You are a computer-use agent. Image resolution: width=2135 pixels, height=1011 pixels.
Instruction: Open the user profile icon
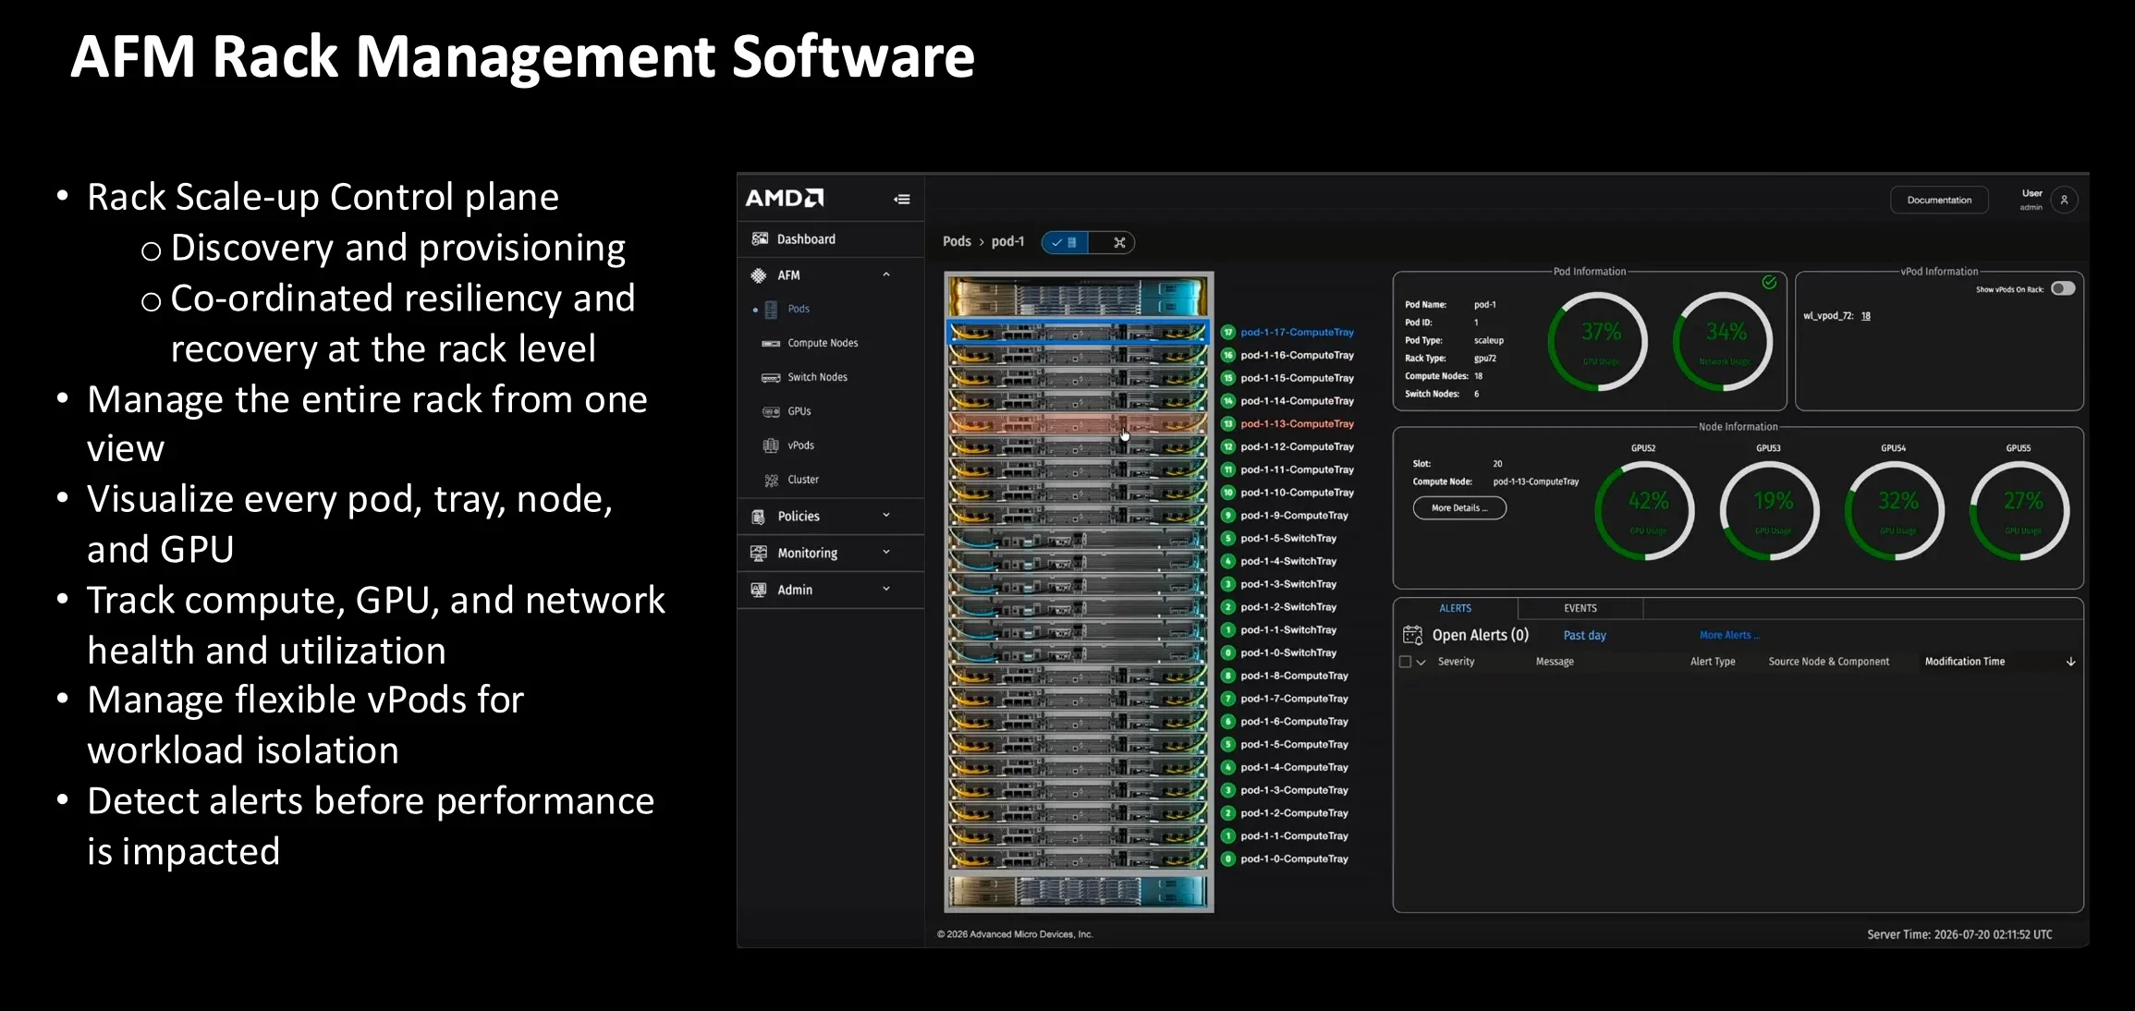[2064, 200]
